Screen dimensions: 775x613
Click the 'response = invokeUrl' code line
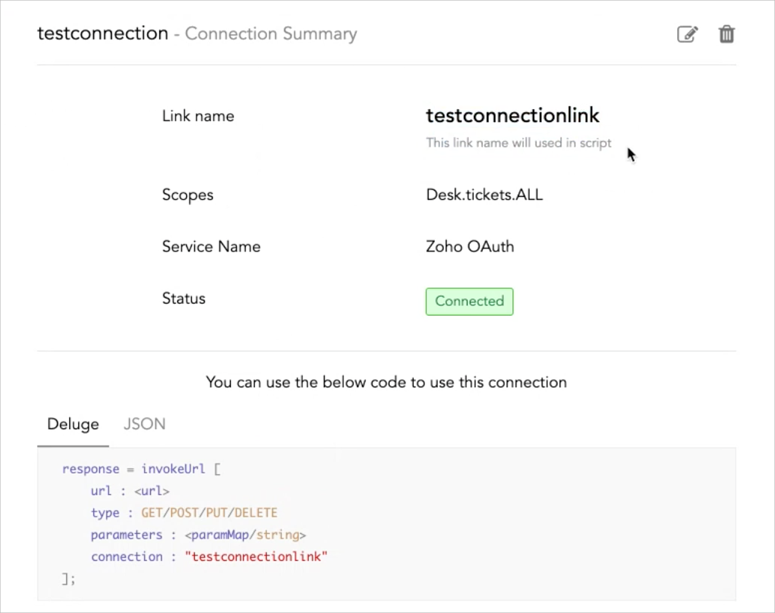coord(141,469)
